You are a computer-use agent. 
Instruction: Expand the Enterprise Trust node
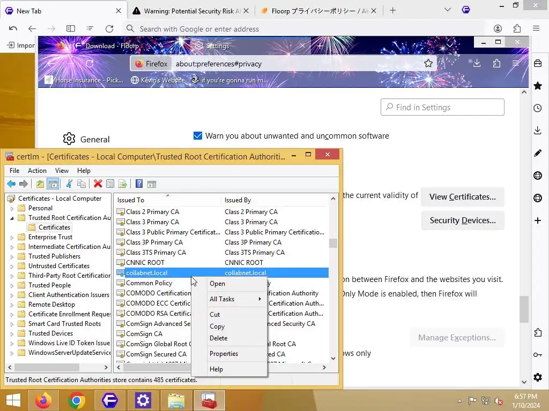(x=12, y=238)
